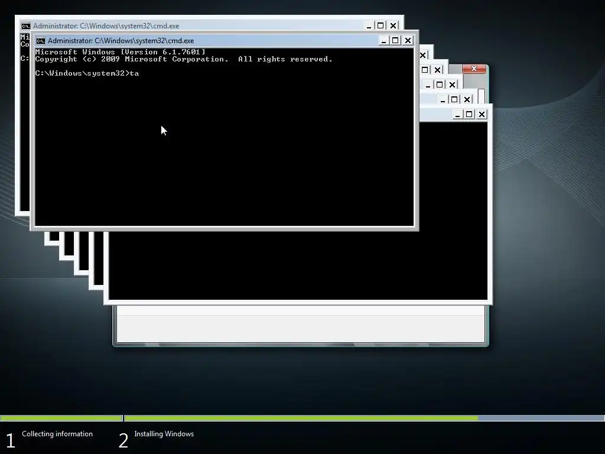This screenshot has width=605, height=454.
Task: Open the system menu icon of the active cmd window
Action: [41, 41]
